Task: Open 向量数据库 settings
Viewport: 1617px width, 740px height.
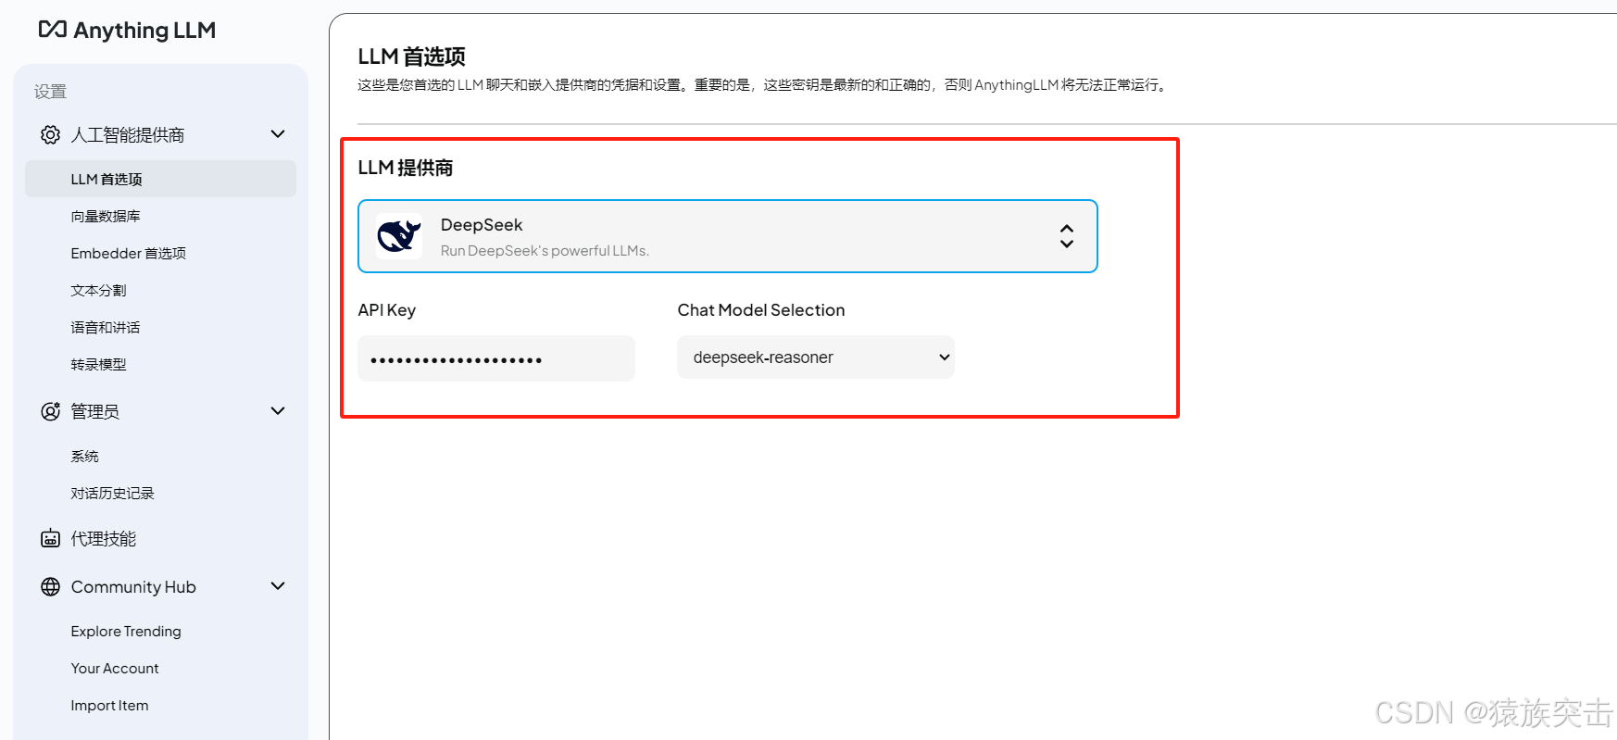Action: click(106, 216)
